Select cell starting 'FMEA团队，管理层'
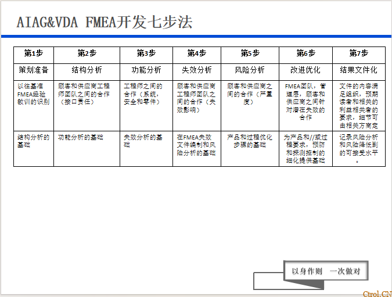This screenshot has width=392, height=297. (x=305, y=106)
